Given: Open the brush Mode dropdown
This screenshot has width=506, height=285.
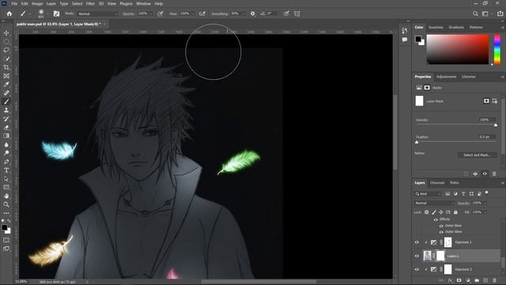Looking at the screenshot, I should pyautogui.click(x=98, y=14).
